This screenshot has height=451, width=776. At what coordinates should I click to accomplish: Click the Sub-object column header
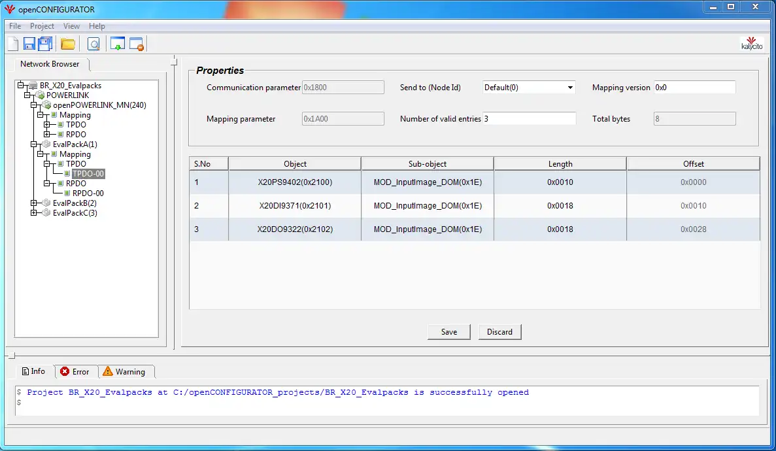(428, 164)
